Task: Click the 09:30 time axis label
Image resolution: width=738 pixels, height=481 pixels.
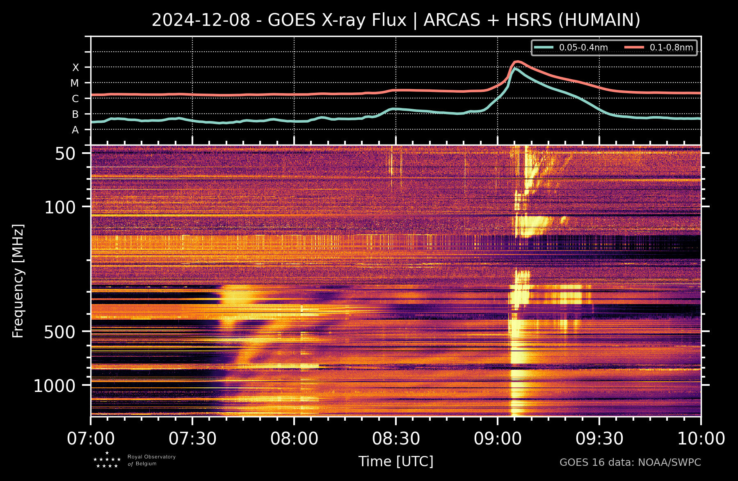Action: [x=599, y=439]
